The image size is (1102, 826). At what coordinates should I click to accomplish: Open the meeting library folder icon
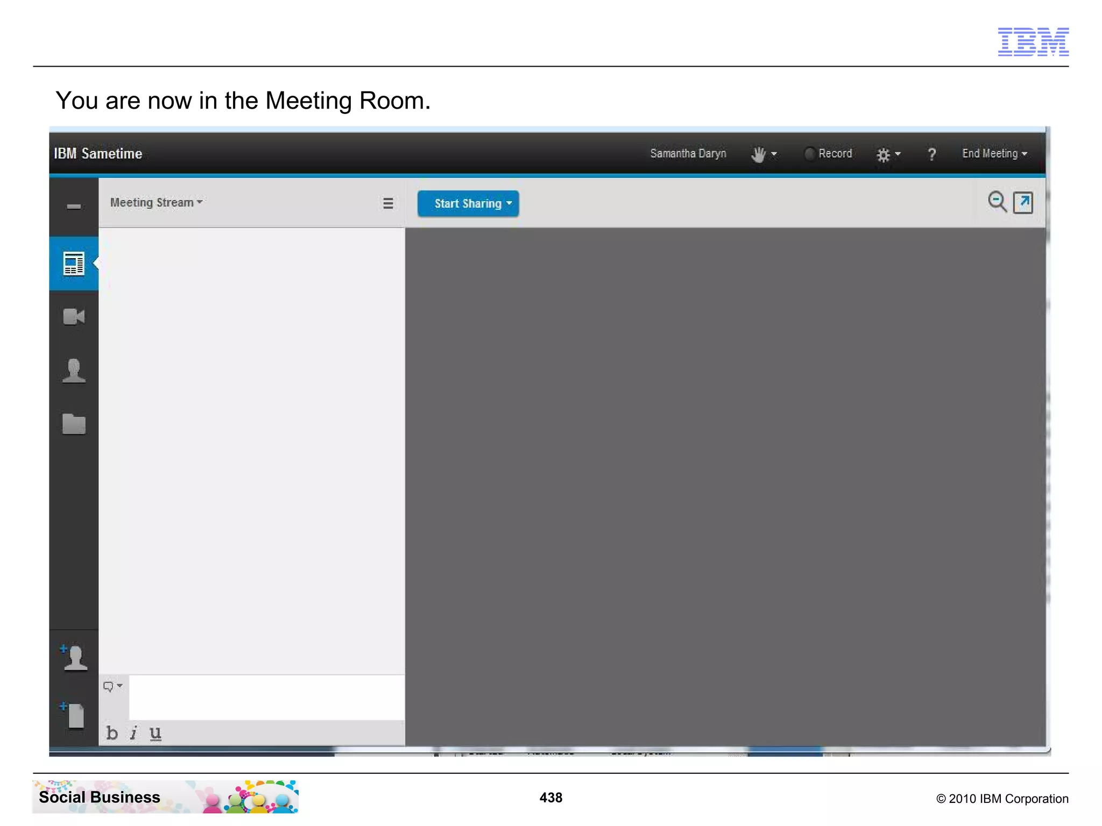point(74,424)
